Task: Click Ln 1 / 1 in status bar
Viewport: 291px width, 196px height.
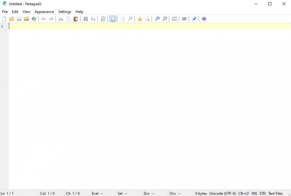Action: [x=7, y=194]
